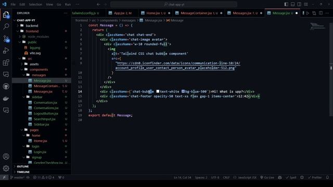
Task: Toggle Spell checker in status bar
Action: tap(291, 178)
